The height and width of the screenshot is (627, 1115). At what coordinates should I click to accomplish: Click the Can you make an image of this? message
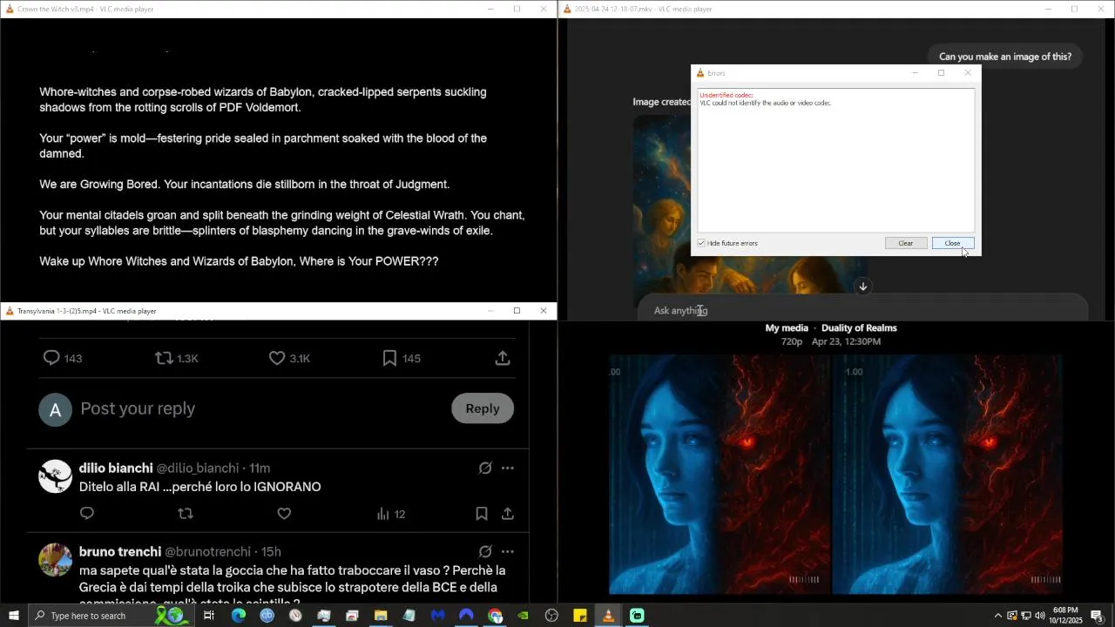click(x=1005, y=57)
